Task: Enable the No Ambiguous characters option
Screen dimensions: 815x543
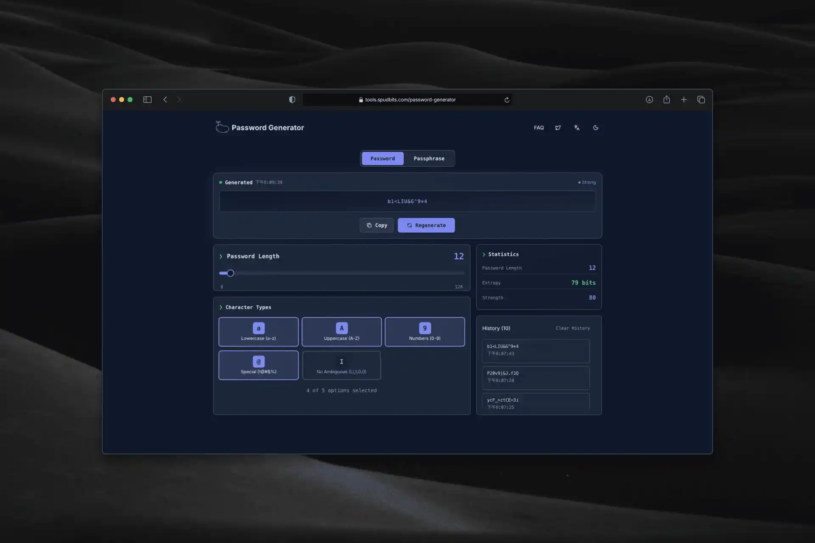Action: (x=341, y=365)
